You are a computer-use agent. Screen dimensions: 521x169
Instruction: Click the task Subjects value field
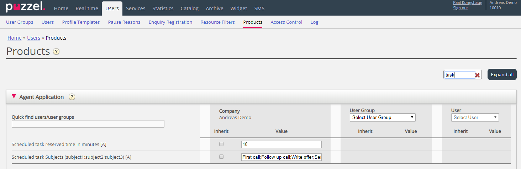(x=281, y=157)
